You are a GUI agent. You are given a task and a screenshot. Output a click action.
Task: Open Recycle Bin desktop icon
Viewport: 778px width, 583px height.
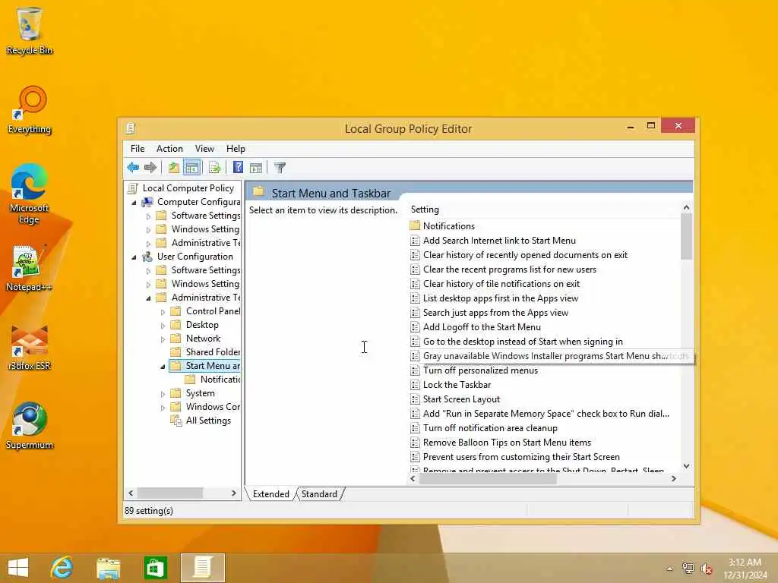coord(30,30)
